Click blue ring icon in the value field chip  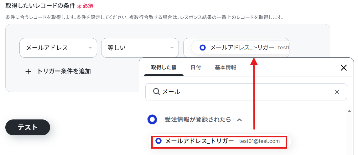click(x=203, y=48)
